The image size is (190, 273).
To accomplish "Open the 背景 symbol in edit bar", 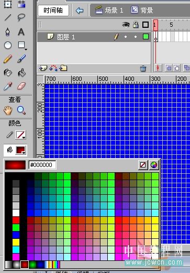I will [142, 10].
